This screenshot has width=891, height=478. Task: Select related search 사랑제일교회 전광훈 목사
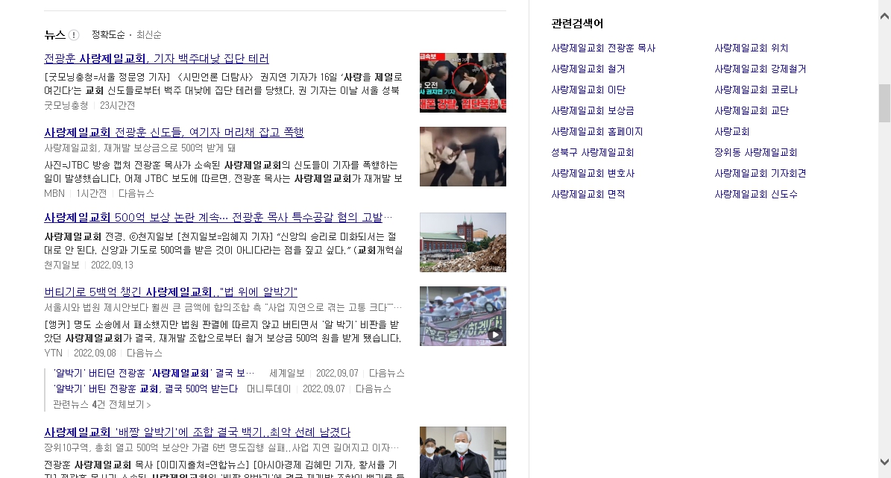point(603,48)
